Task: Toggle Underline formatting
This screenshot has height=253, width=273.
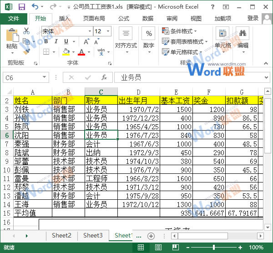Action: click(66, 41)
